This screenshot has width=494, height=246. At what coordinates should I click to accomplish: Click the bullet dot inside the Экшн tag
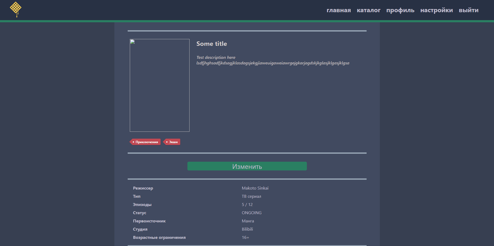pos(166,142)
